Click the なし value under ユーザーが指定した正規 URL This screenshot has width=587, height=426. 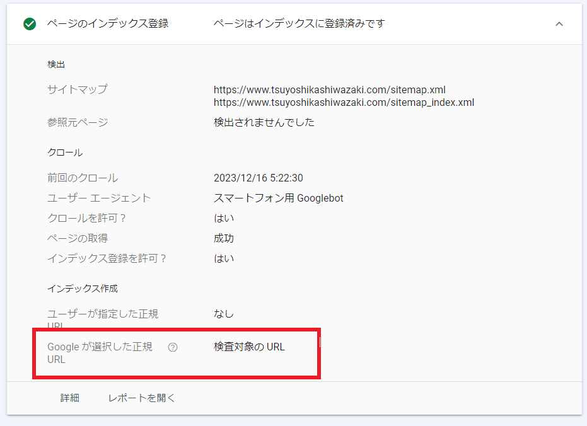222,313
